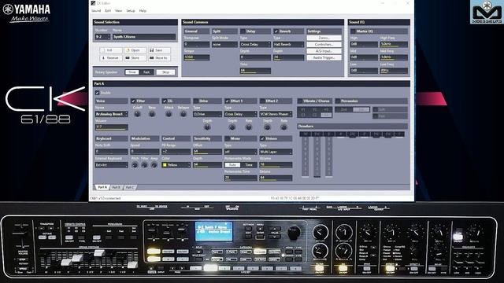Viewport: 504px width, 283px height.
Task: Select Time for Portamento Mode
Action: click(249, 165)
